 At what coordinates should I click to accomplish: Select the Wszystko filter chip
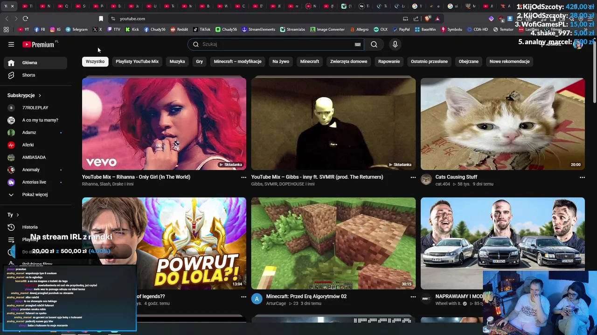pos(95,61)
